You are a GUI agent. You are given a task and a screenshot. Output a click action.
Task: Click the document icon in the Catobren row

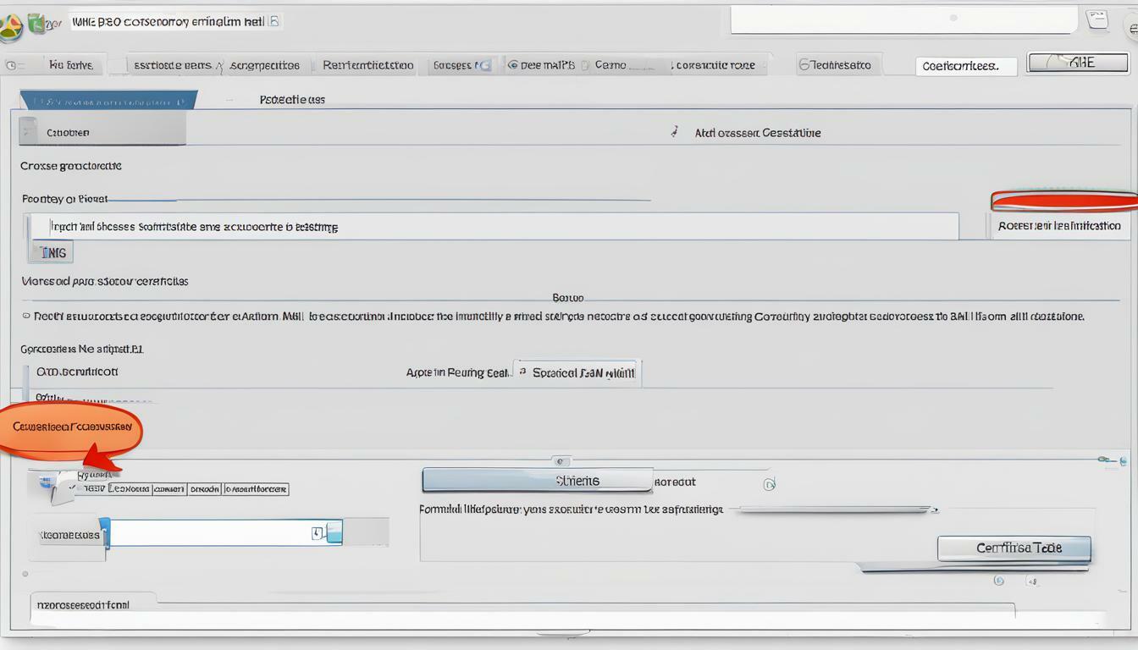pos(30,130)
